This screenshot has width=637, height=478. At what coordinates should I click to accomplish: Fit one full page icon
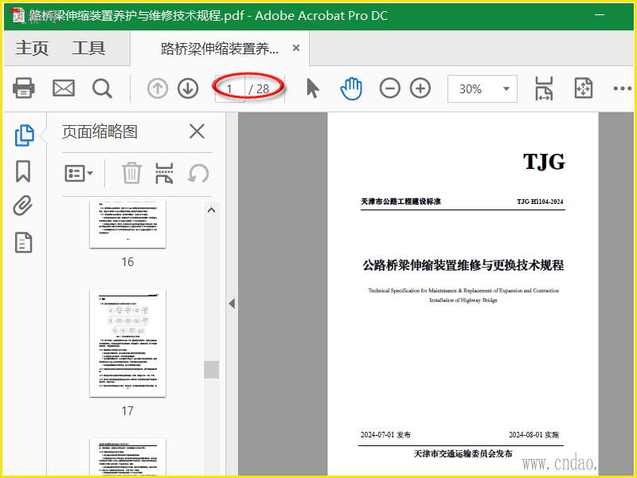click(584, 88)
